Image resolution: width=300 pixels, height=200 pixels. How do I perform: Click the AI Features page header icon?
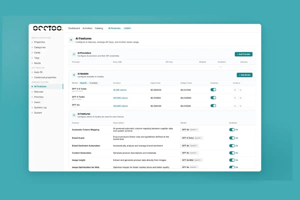[71, 40]
